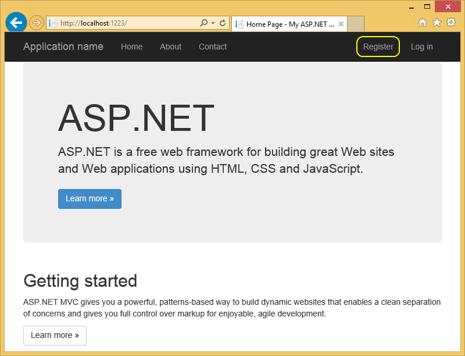Screen dimensions: 465x356
Task: Expand the address bar autocomplete dropdown arrow
Action: pos(213,23)
